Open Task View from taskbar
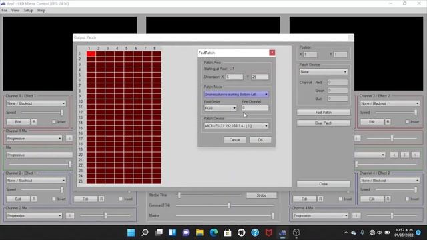The height and width of the screenshot is (240, 427). pyautogui.click(x=159, y=233)
